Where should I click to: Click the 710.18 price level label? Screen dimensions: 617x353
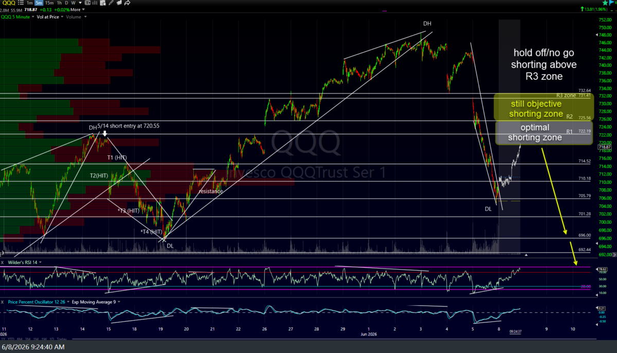(585, 178)
